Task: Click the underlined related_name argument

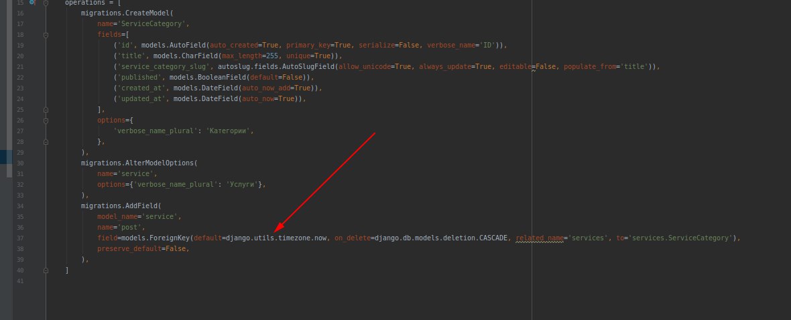Action: [x=540, y=238]
